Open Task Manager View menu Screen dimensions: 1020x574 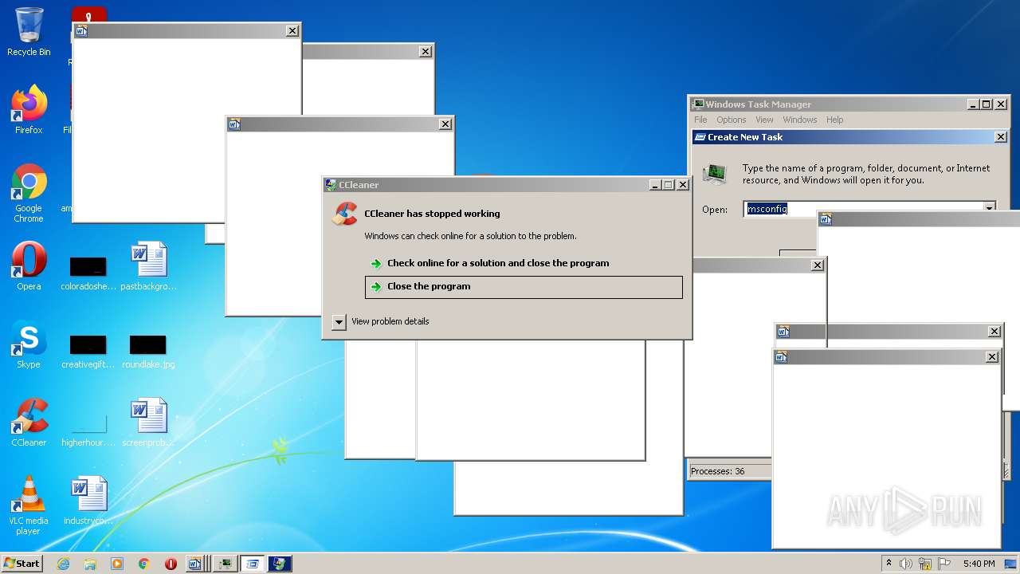coord(764,120)
